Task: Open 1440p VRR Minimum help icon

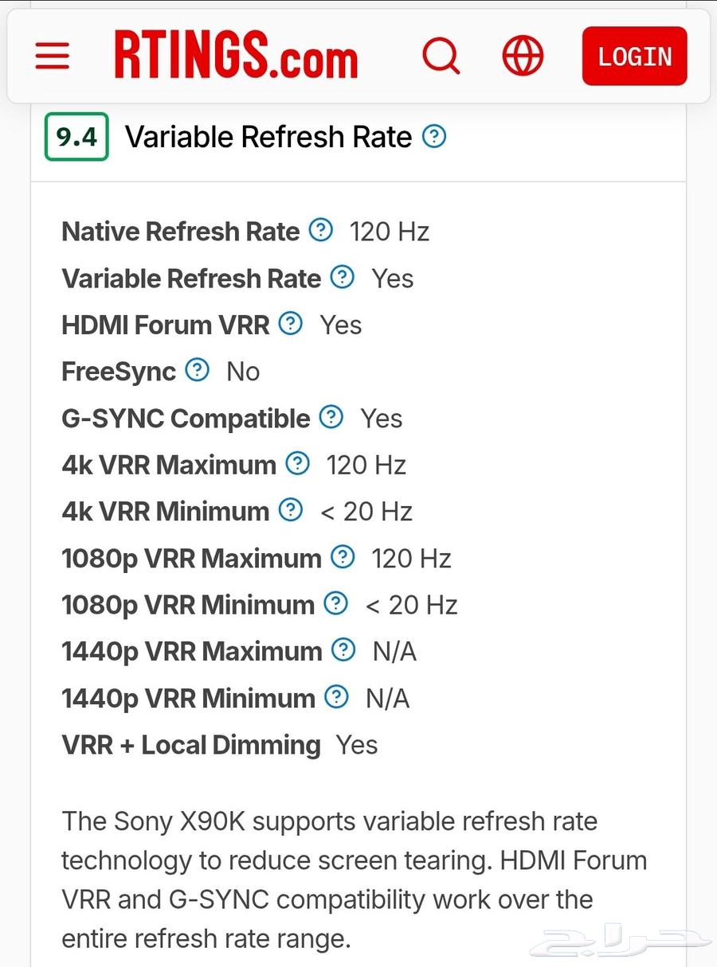Action: (337, 697)
